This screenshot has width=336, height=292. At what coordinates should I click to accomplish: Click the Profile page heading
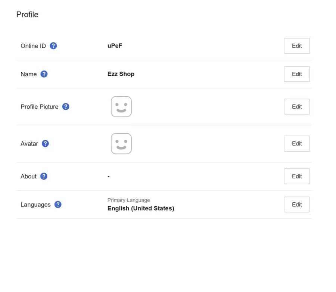(x=27, y=15)
